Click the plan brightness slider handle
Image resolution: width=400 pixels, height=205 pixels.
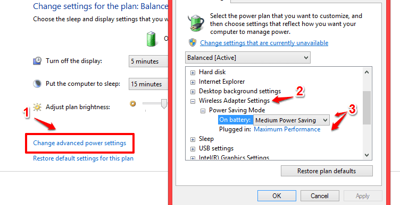tap(164, 104)
